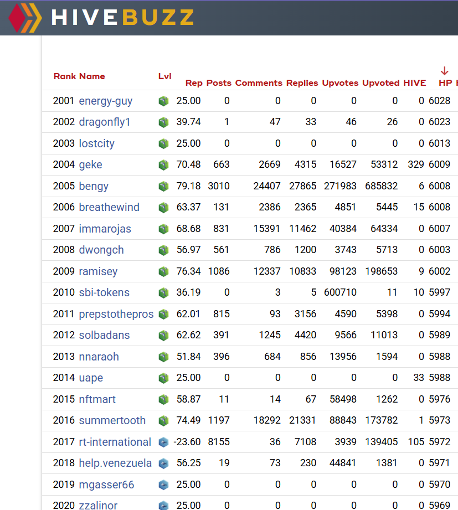Sort table by Replies column
458x510 pixels.
(x=302, y=83)
